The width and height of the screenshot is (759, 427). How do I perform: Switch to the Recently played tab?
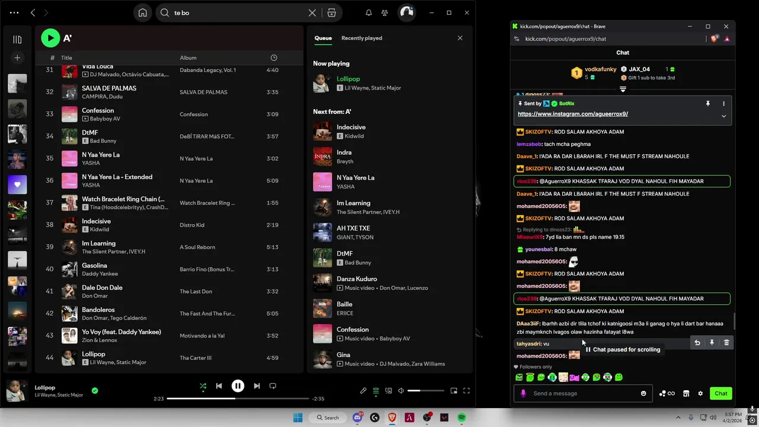(362, 38)
